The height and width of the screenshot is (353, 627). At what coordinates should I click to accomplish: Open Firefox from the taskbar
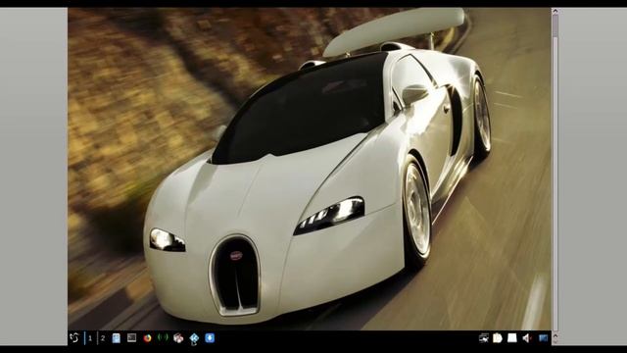pyautogui.click(x=147, y=338)
